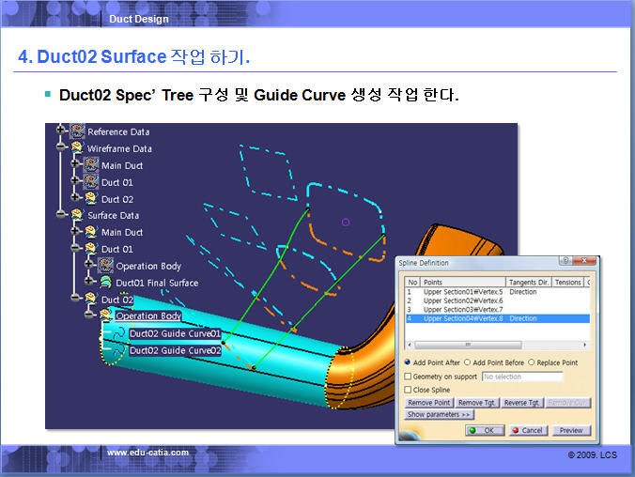
Task: Click the Wireframe Data set icon
Action: click(x=77, y=148)
